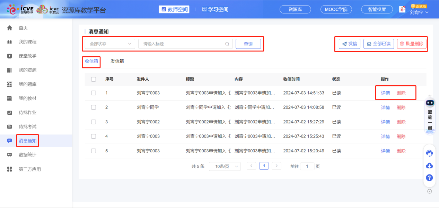
Task: Click the 查询 search button
Action: (248, 44)
